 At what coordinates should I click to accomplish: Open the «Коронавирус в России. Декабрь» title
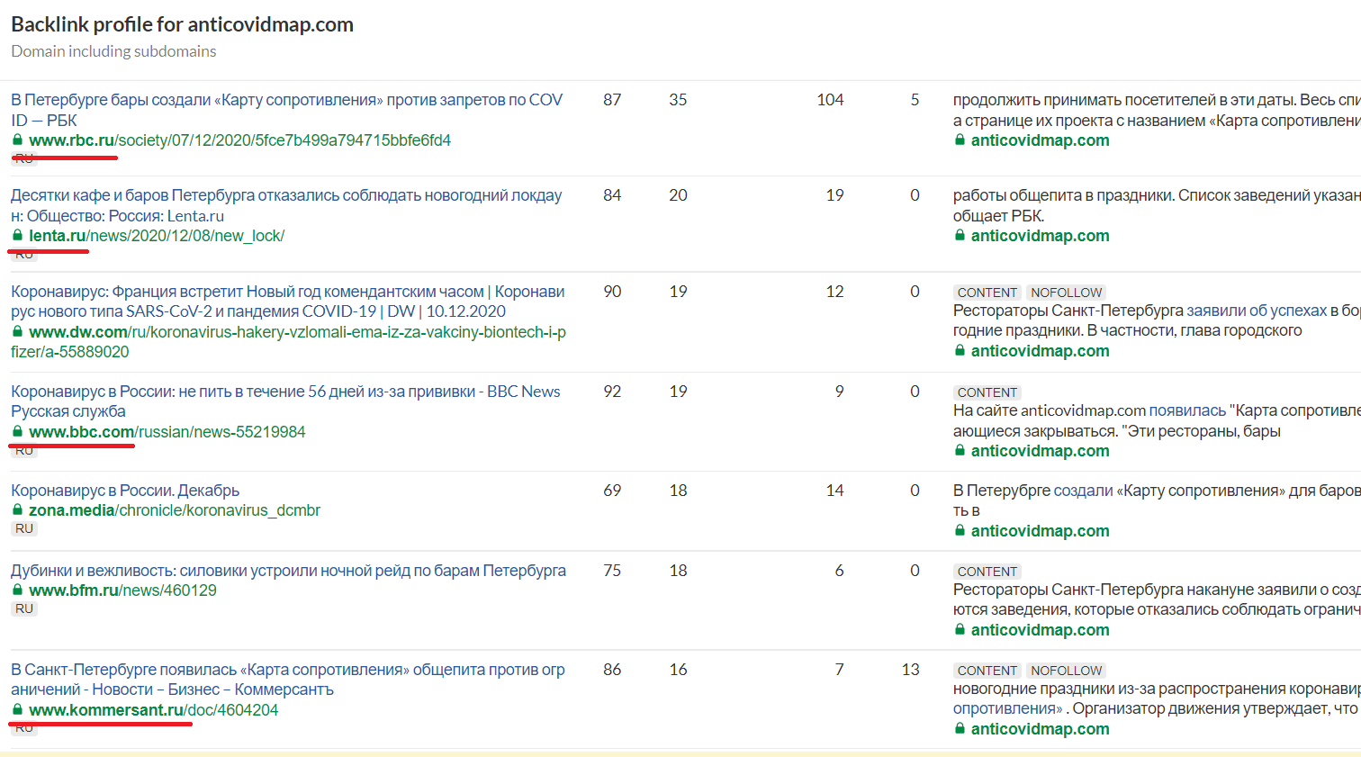(x=125, y=491)
